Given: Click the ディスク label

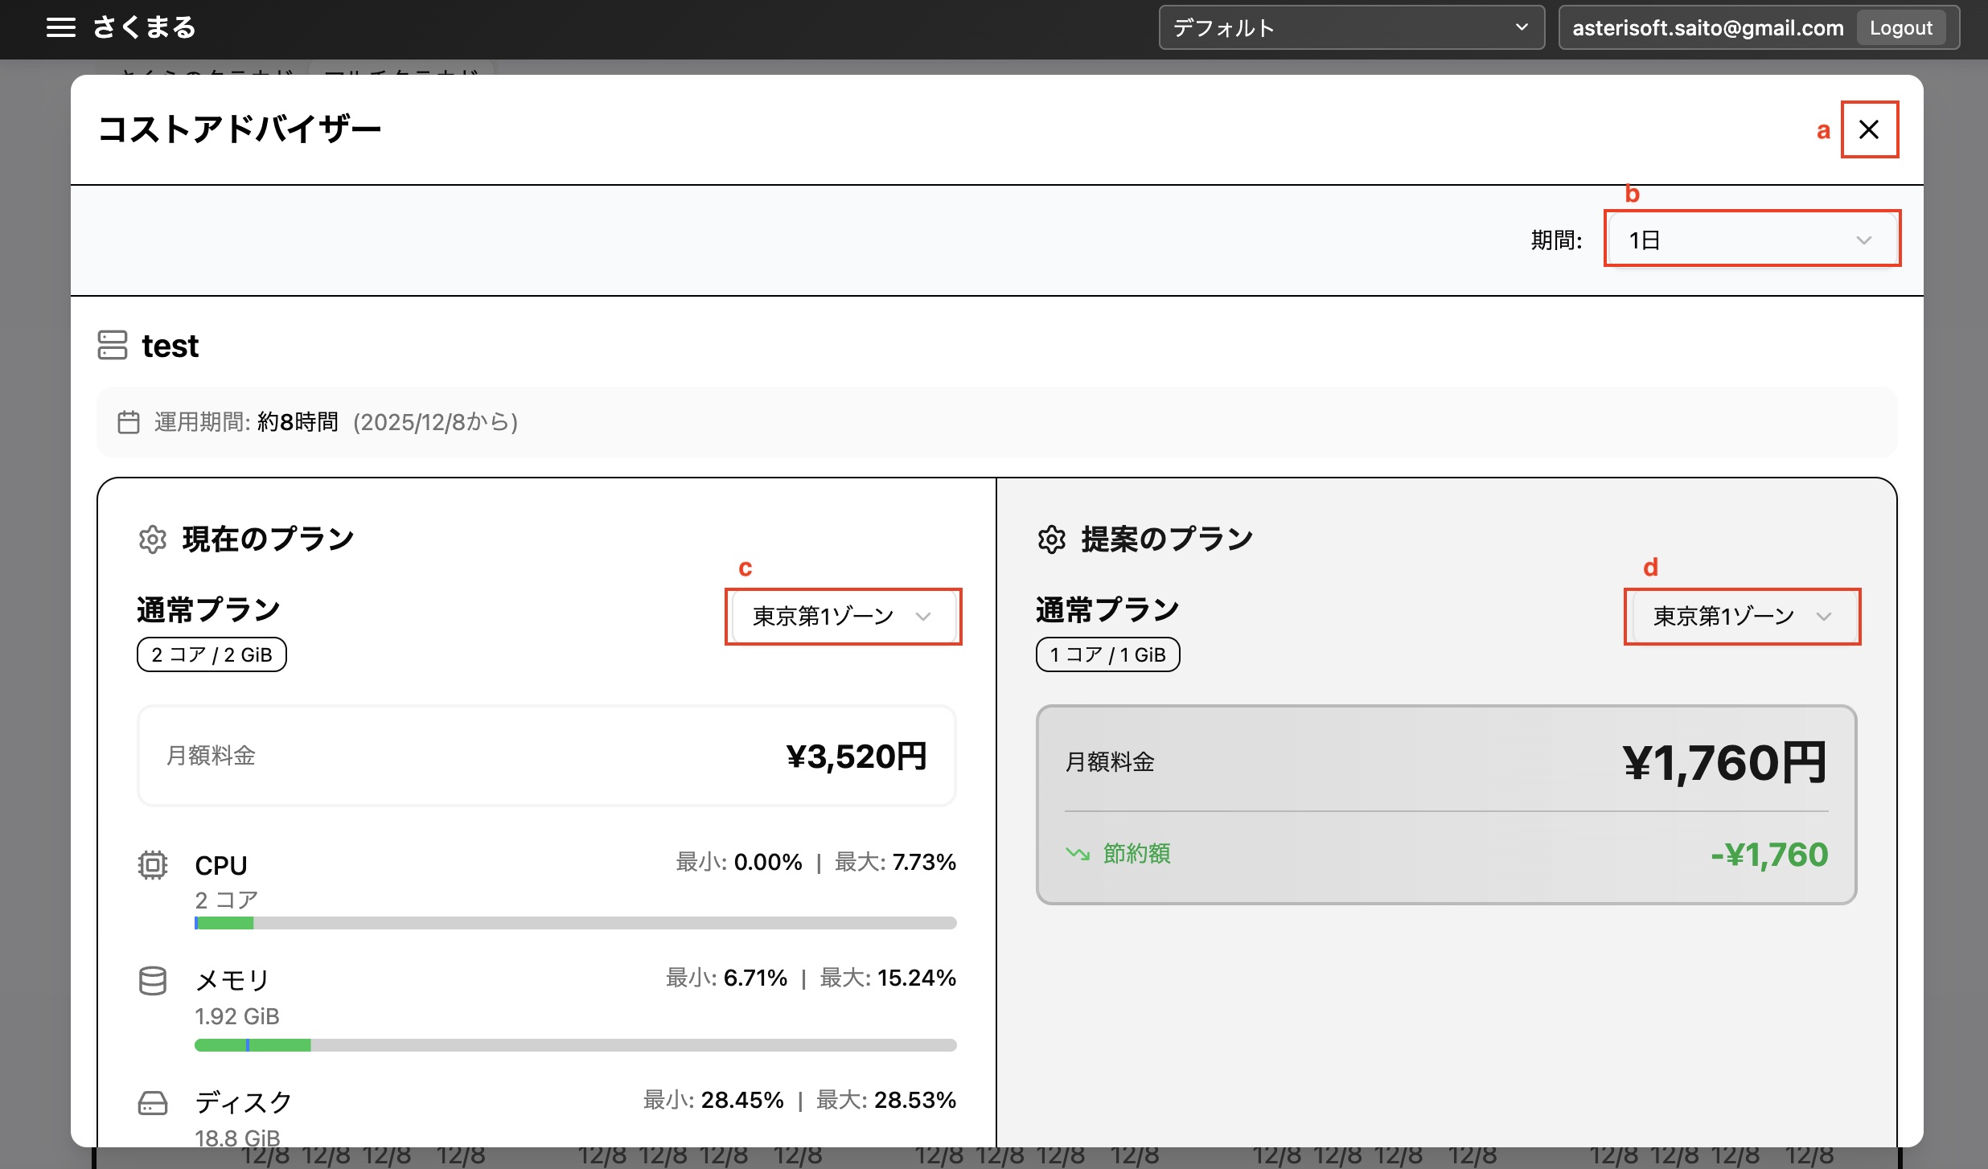Looking at the screenshot, I should [x=244, y=1103].
